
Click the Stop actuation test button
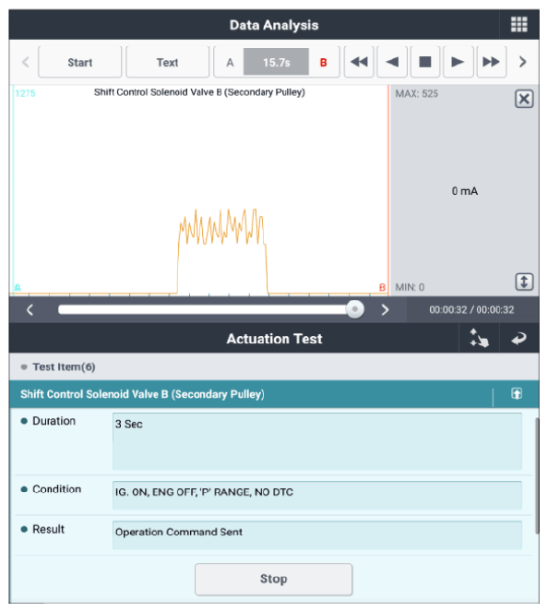273,579
